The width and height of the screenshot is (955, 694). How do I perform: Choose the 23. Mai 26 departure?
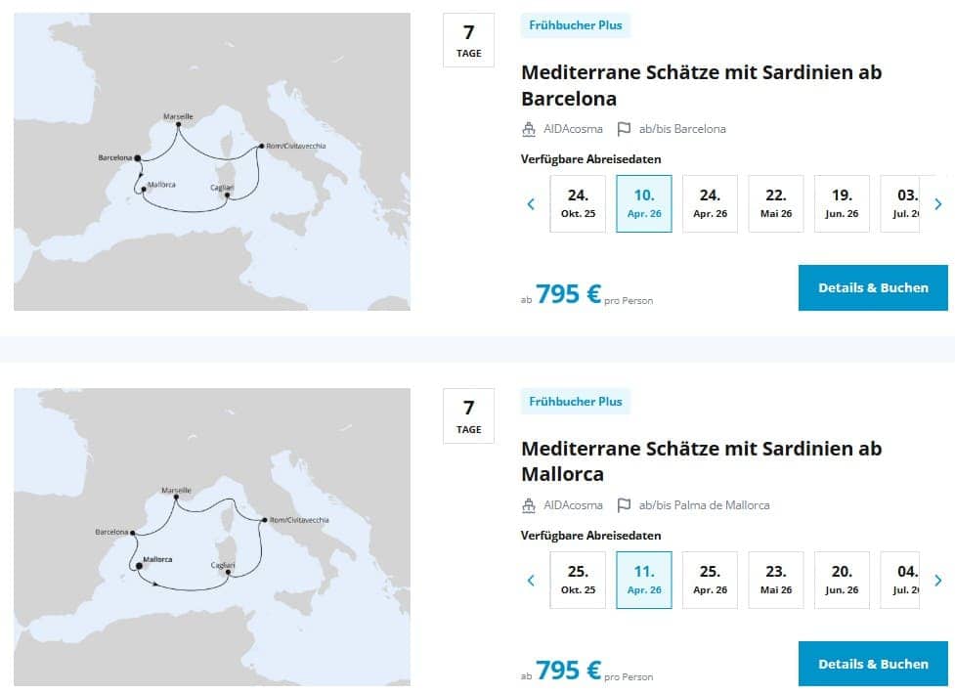[776, 580]
